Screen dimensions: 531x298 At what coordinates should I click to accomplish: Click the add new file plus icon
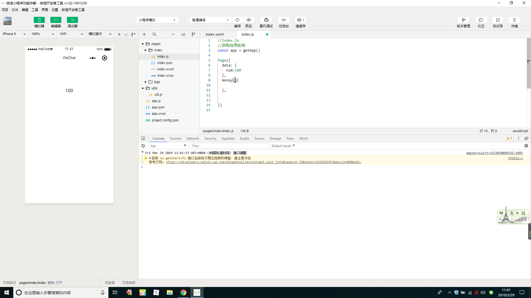pyautogui.click(x=144, y=34)
